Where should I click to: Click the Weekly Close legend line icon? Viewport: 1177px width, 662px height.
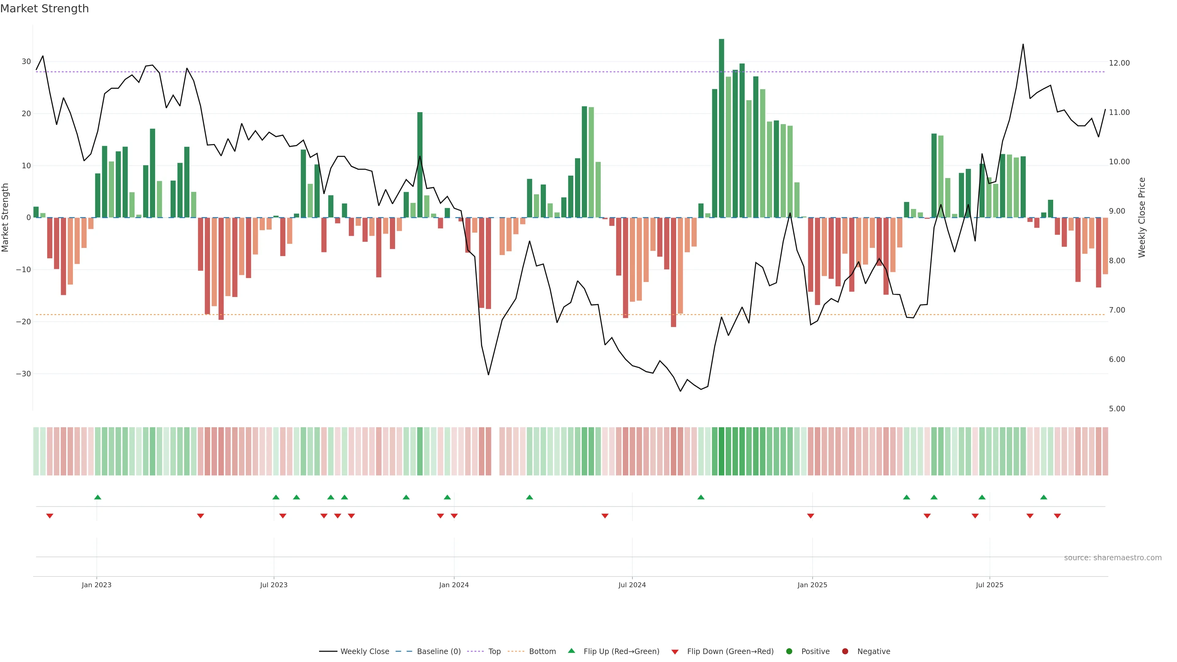(x=328, y=652)
